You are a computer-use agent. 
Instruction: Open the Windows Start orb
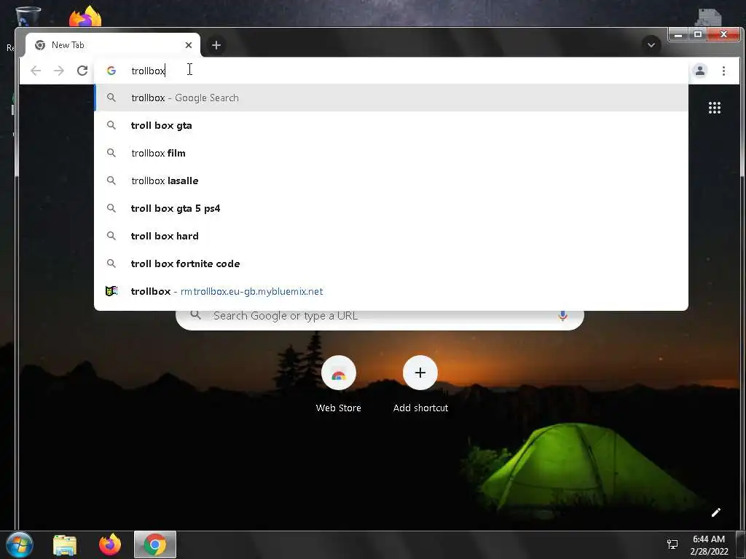pos(20,544)
